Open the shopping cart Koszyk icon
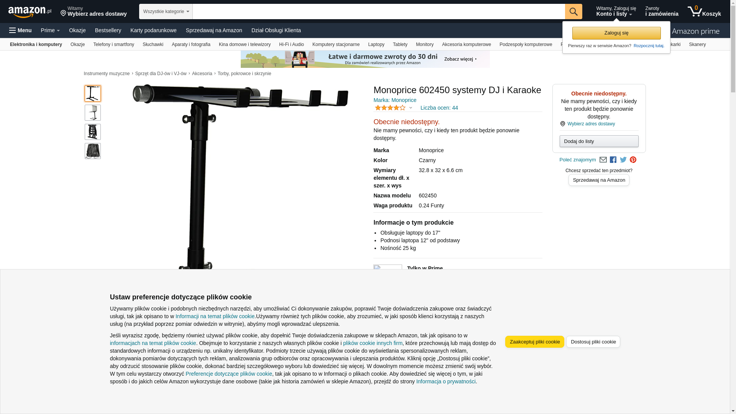 (x=704, y=11)
